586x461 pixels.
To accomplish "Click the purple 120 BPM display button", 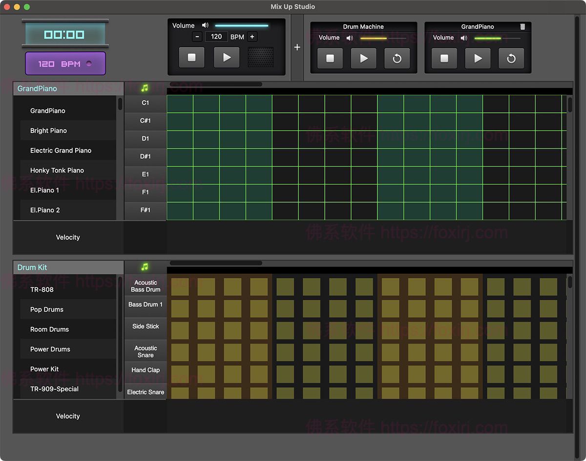I will coord(65,63).
